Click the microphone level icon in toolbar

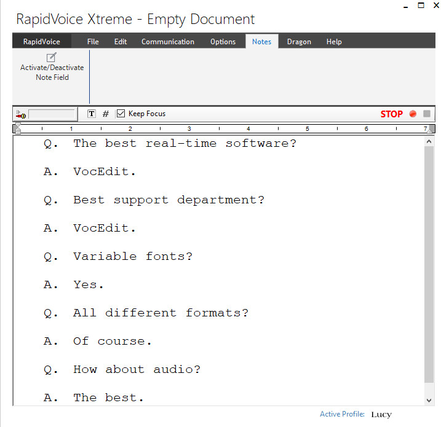[21, 114]
